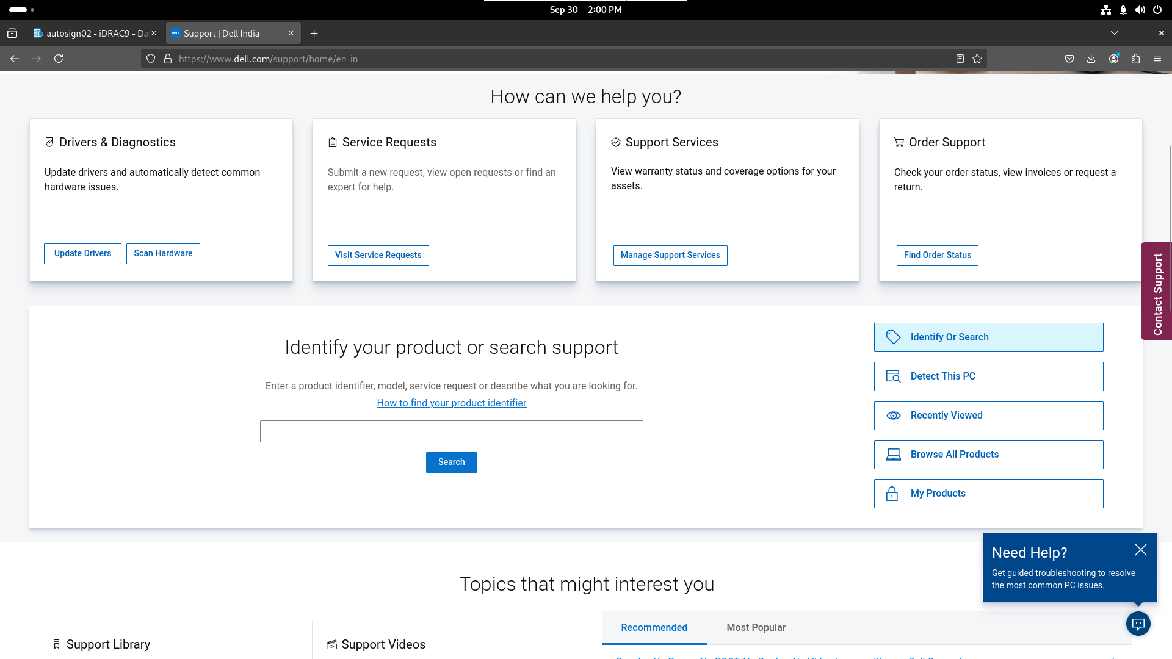Click the power icon in top bar
Image resolution: width=1172 pixels, height=659 pixels.
(x=1157, y=10)
